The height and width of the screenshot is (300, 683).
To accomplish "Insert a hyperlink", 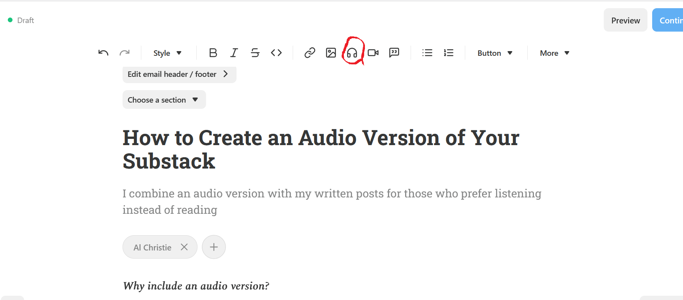I will tap(310, 53).
